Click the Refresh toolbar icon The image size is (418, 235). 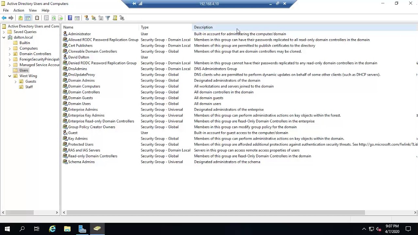point(54,18)
